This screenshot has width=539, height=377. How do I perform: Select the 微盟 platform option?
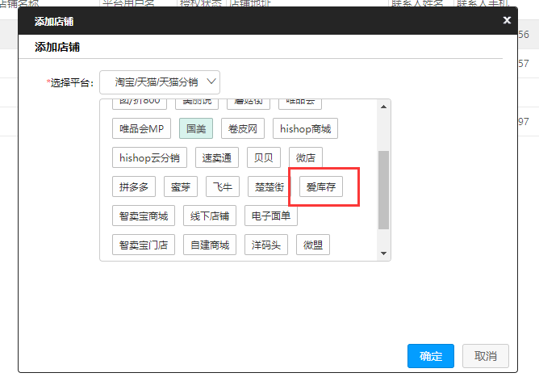[x=313, y=245]
